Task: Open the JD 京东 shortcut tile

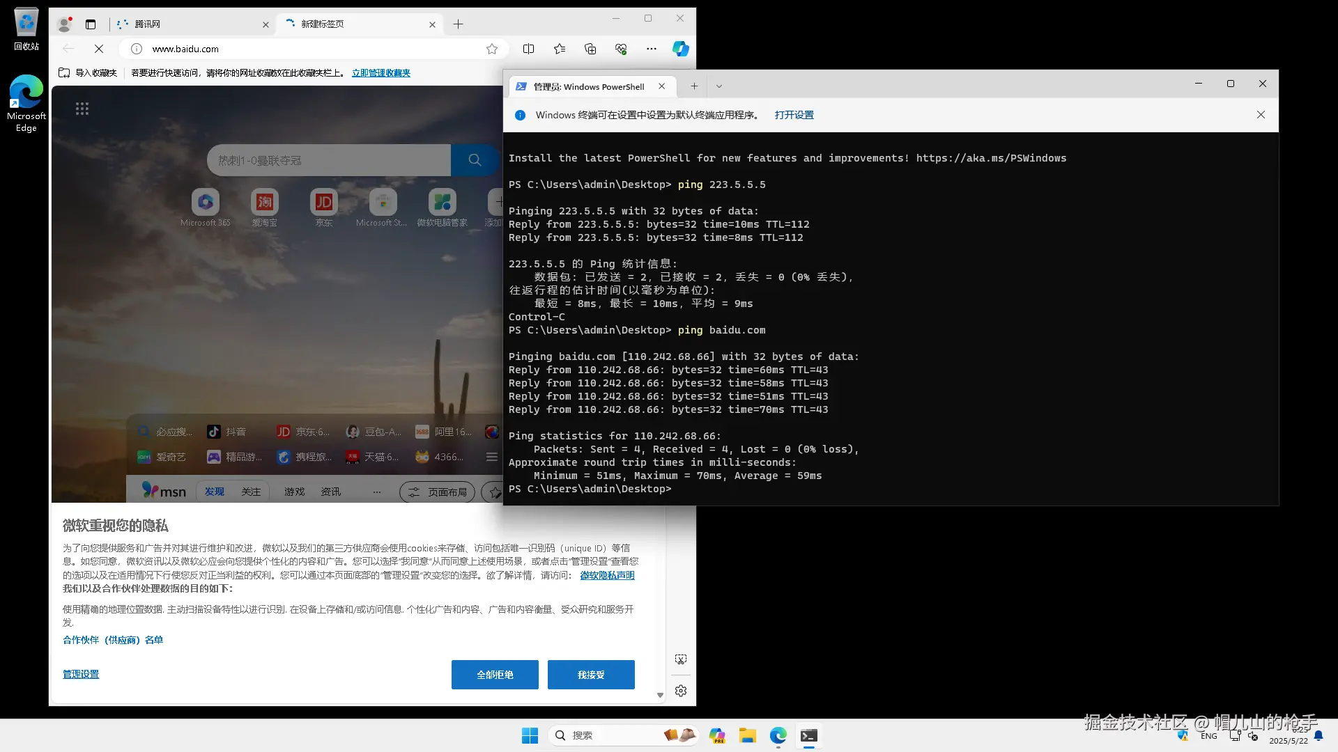Action: 323,203
